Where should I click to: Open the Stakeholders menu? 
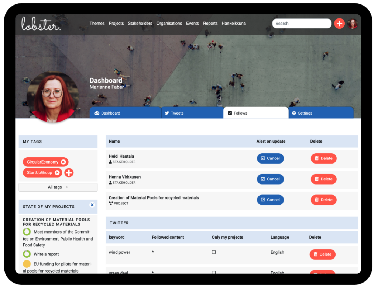140,24
